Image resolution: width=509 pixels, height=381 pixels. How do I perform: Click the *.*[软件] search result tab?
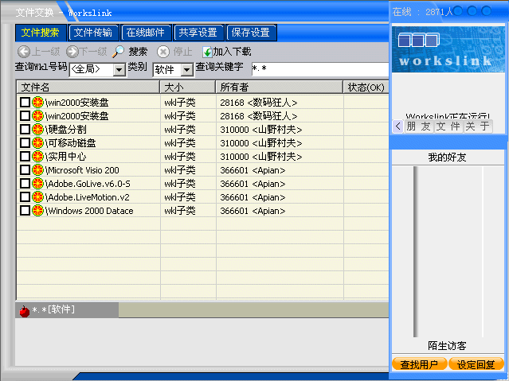(67, 310)
